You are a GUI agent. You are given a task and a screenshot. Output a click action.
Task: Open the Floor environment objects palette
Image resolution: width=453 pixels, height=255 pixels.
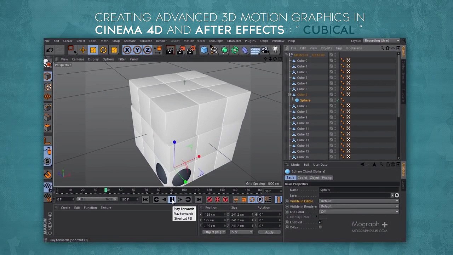255,50
